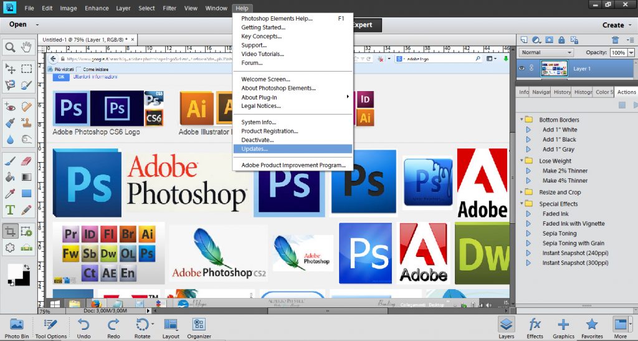Create a new layer with the page icon

[x=524, y=40]
